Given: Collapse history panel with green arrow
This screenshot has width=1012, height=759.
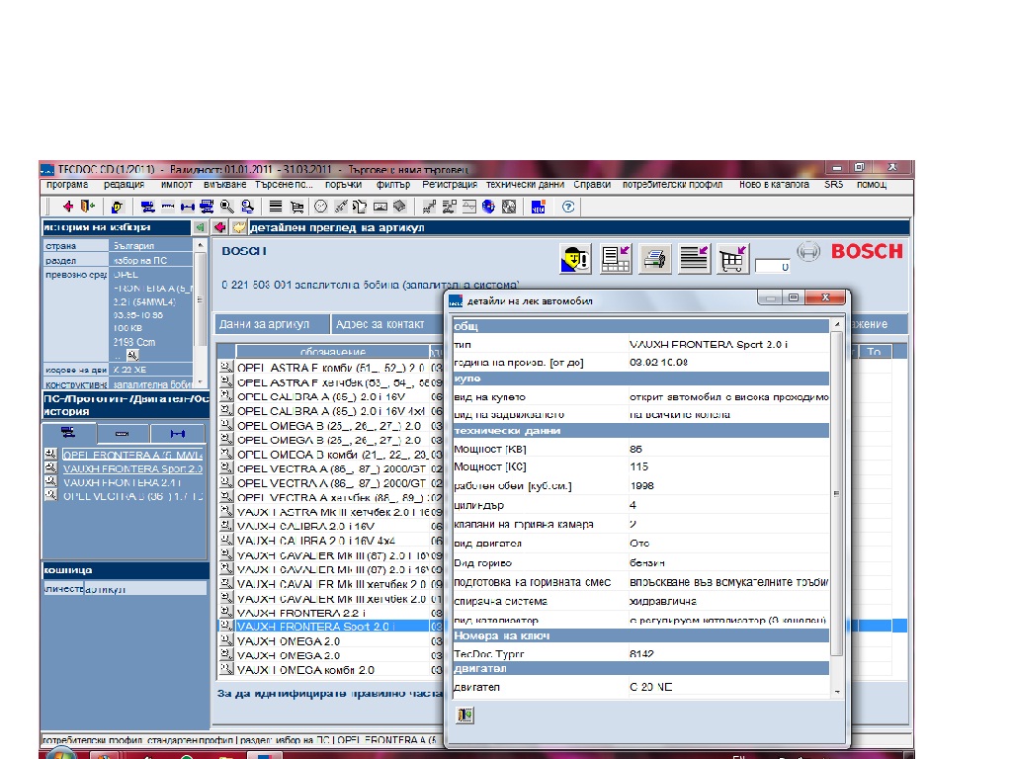Looking at the screenshot, I should tap(200, 227).
